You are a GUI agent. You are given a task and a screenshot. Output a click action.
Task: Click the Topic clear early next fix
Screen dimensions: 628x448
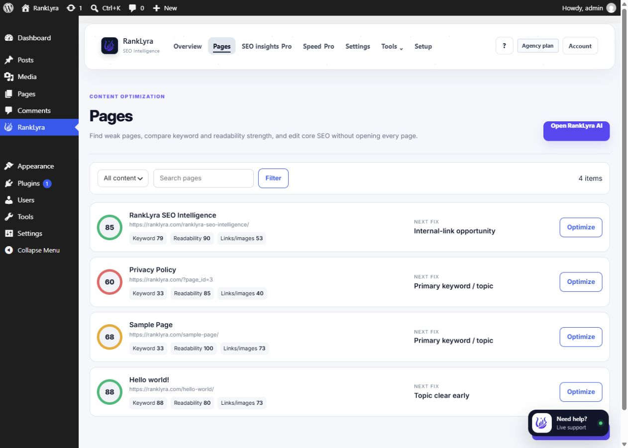pos(442,396)
